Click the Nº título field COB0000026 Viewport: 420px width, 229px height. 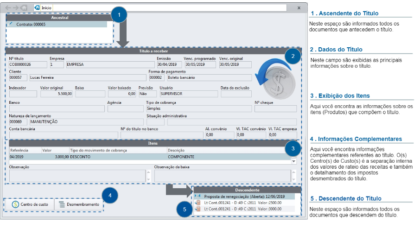(28, 64)
